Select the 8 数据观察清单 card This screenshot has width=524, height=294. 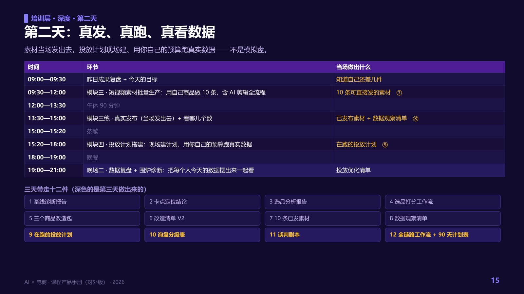[443, 218]
